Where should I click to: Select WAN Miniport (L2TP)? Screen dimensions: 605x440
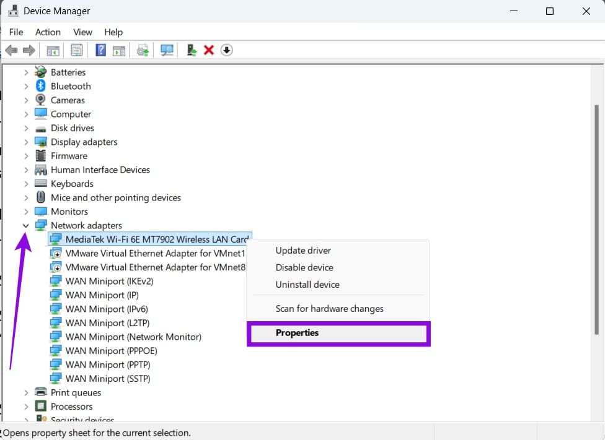coord(100,322)
